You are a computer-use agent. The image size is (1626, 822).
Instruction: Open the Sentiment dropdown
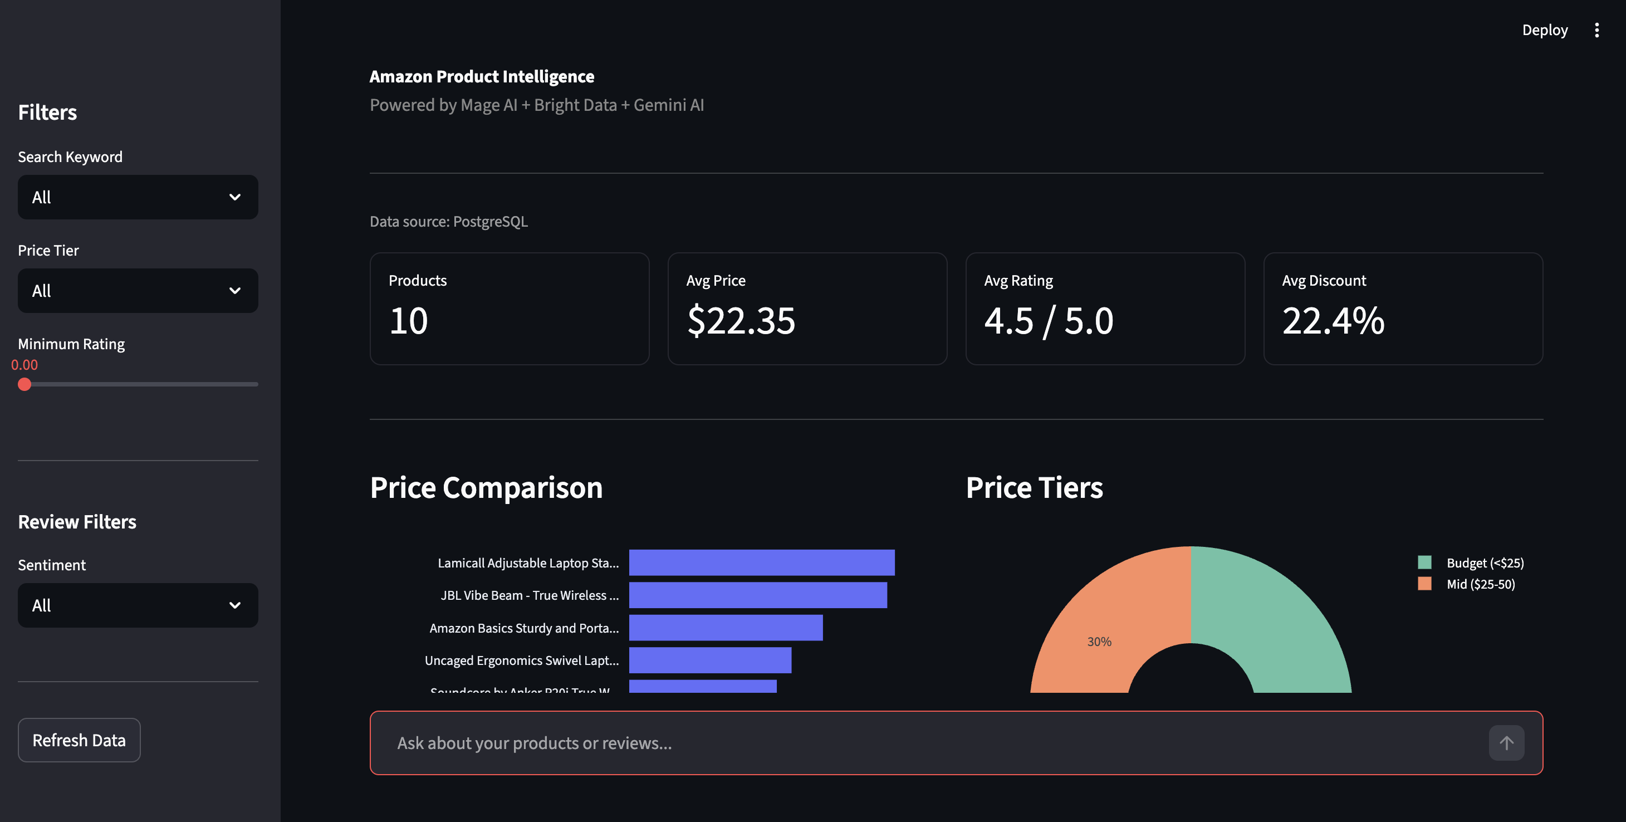138,605
